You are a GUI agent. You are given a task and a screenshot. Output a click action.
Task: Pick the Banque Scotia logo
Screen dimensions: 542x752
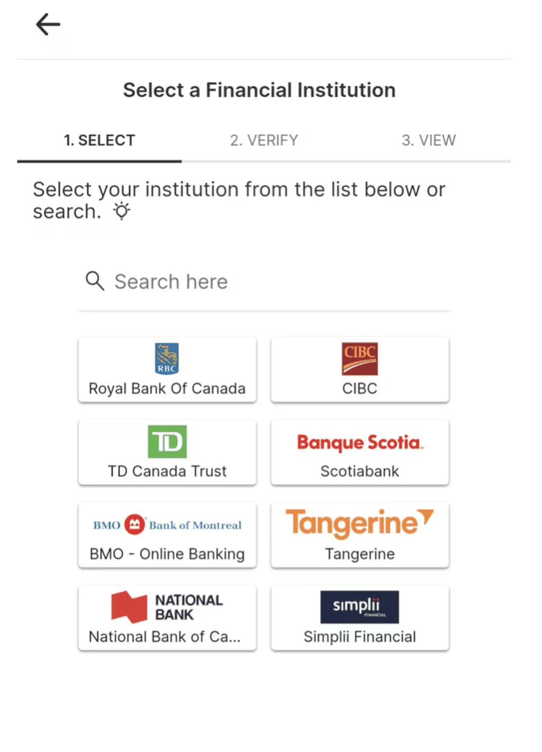point(360,442)
